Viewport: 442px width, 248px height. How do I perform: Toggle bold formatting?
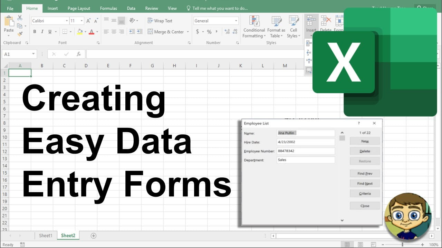[35, 32]
